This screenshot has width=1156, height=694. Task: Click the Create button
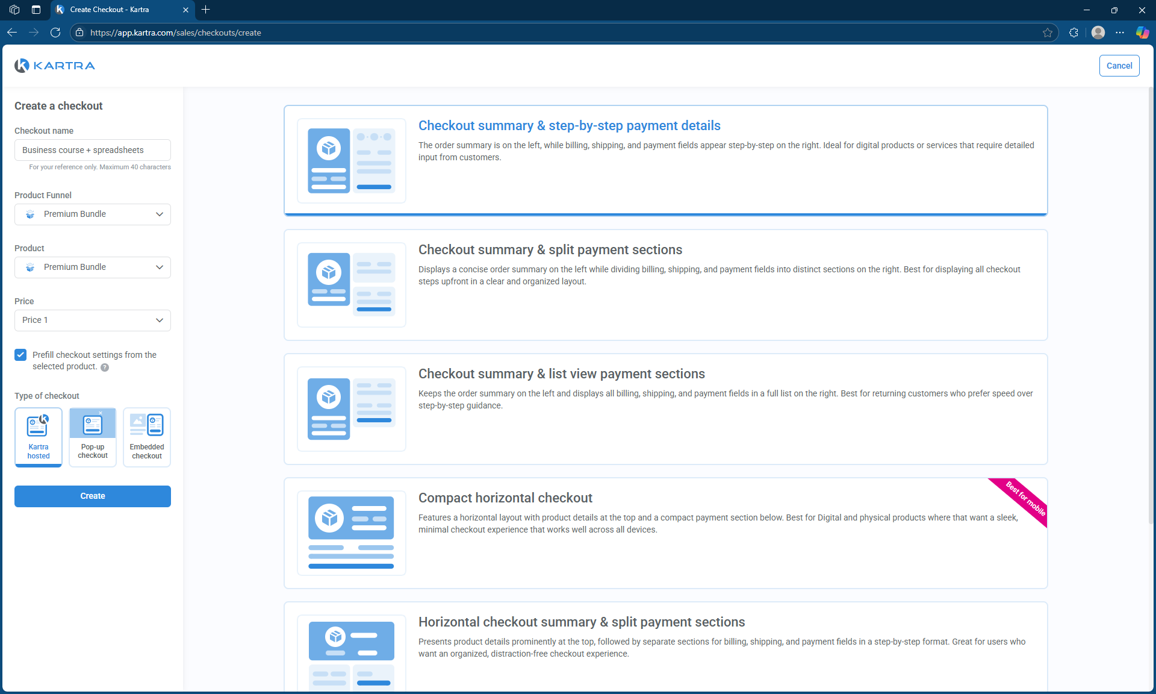(x=93, y=496)
